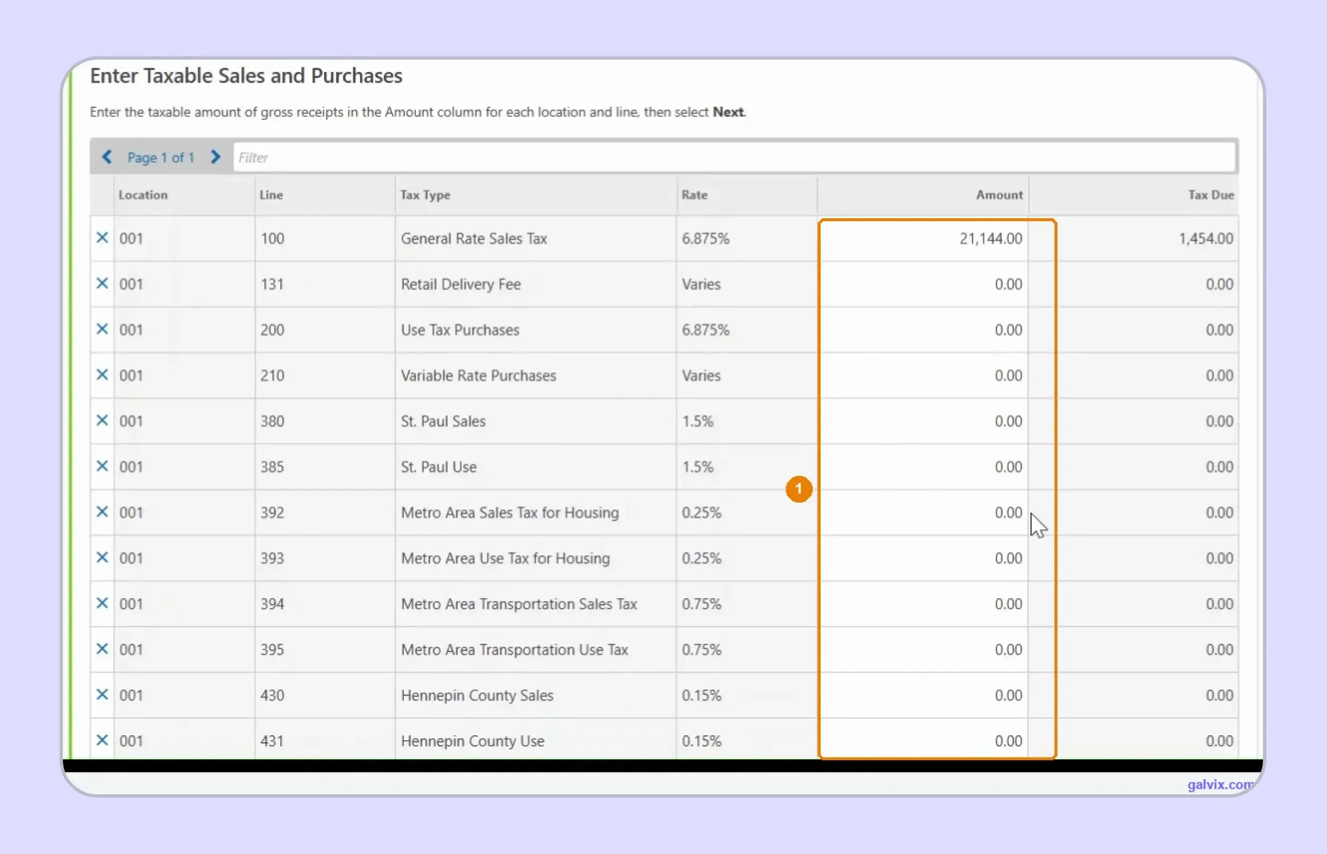The image size is (1327, 854).
Task: Remove the St. Paul Sales row
Action: click(102, 420)
